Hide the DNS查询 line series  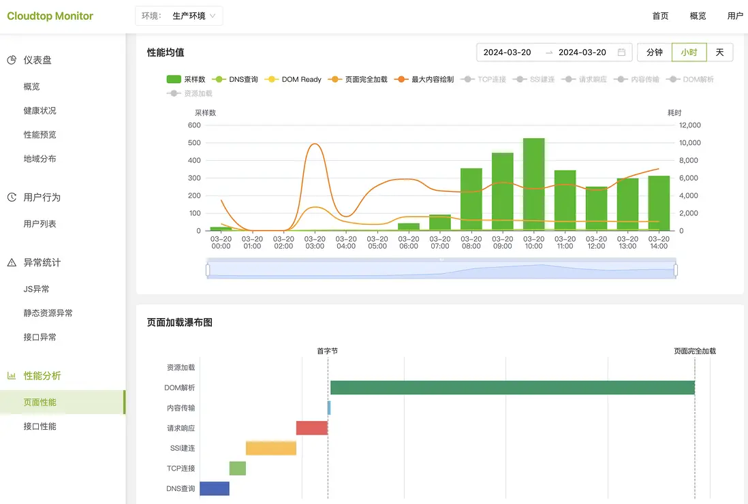[x=236, y=80]
